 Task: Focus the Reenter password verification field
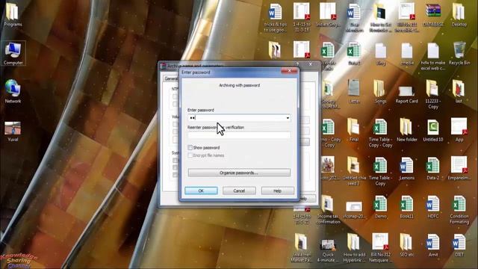point(239,134)
